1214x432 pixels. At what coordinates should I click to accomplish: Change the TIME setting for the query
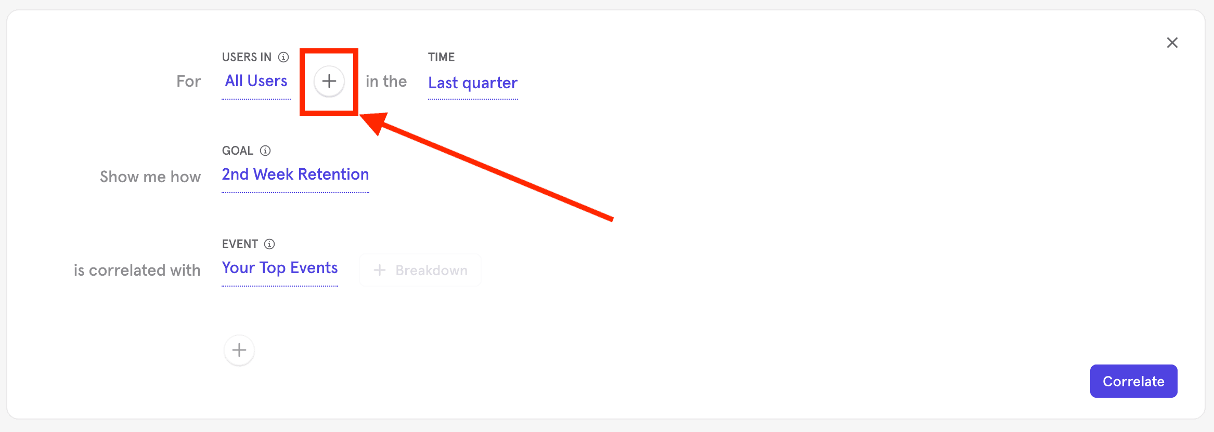[472, 83]
